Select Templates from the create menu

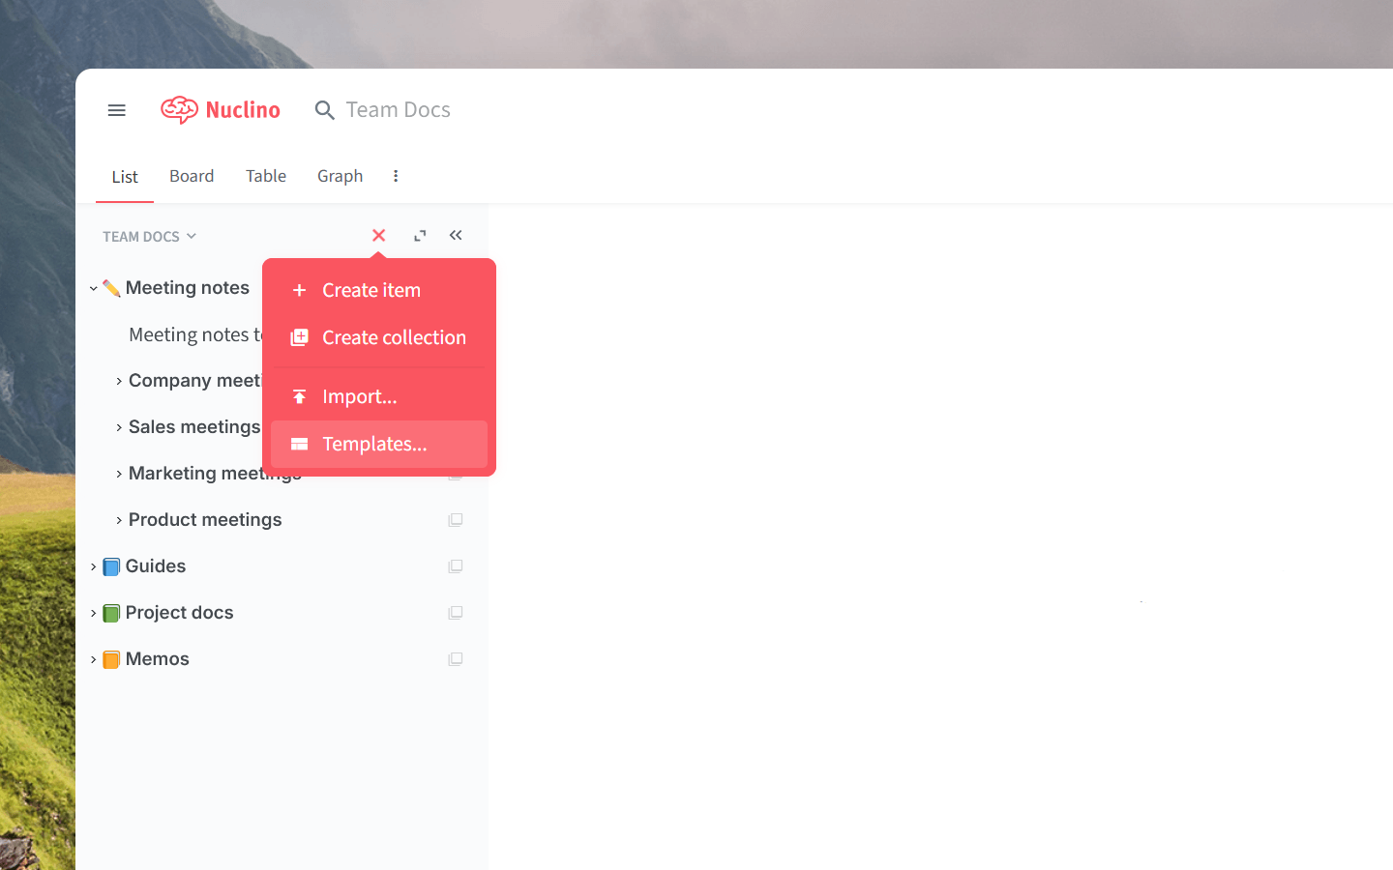pyautogui.click(x=375, y=444)
